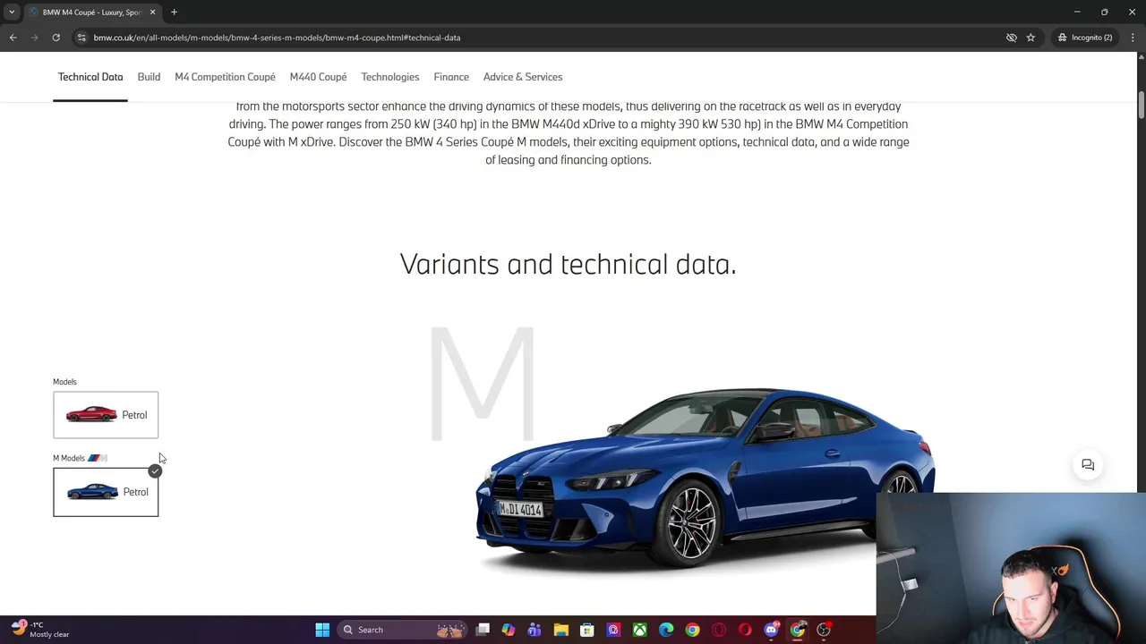Image resolution: width=1146 pixels, height=644 pixels.
Task: Open the tab search dropdown
Action: (12, 13)
